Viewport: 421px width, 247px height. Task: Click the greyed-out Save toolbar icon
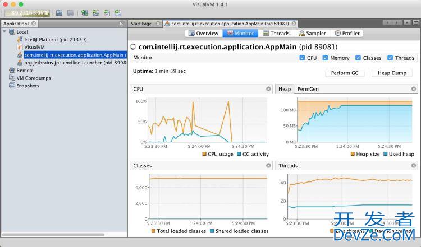tap(70, 13)
